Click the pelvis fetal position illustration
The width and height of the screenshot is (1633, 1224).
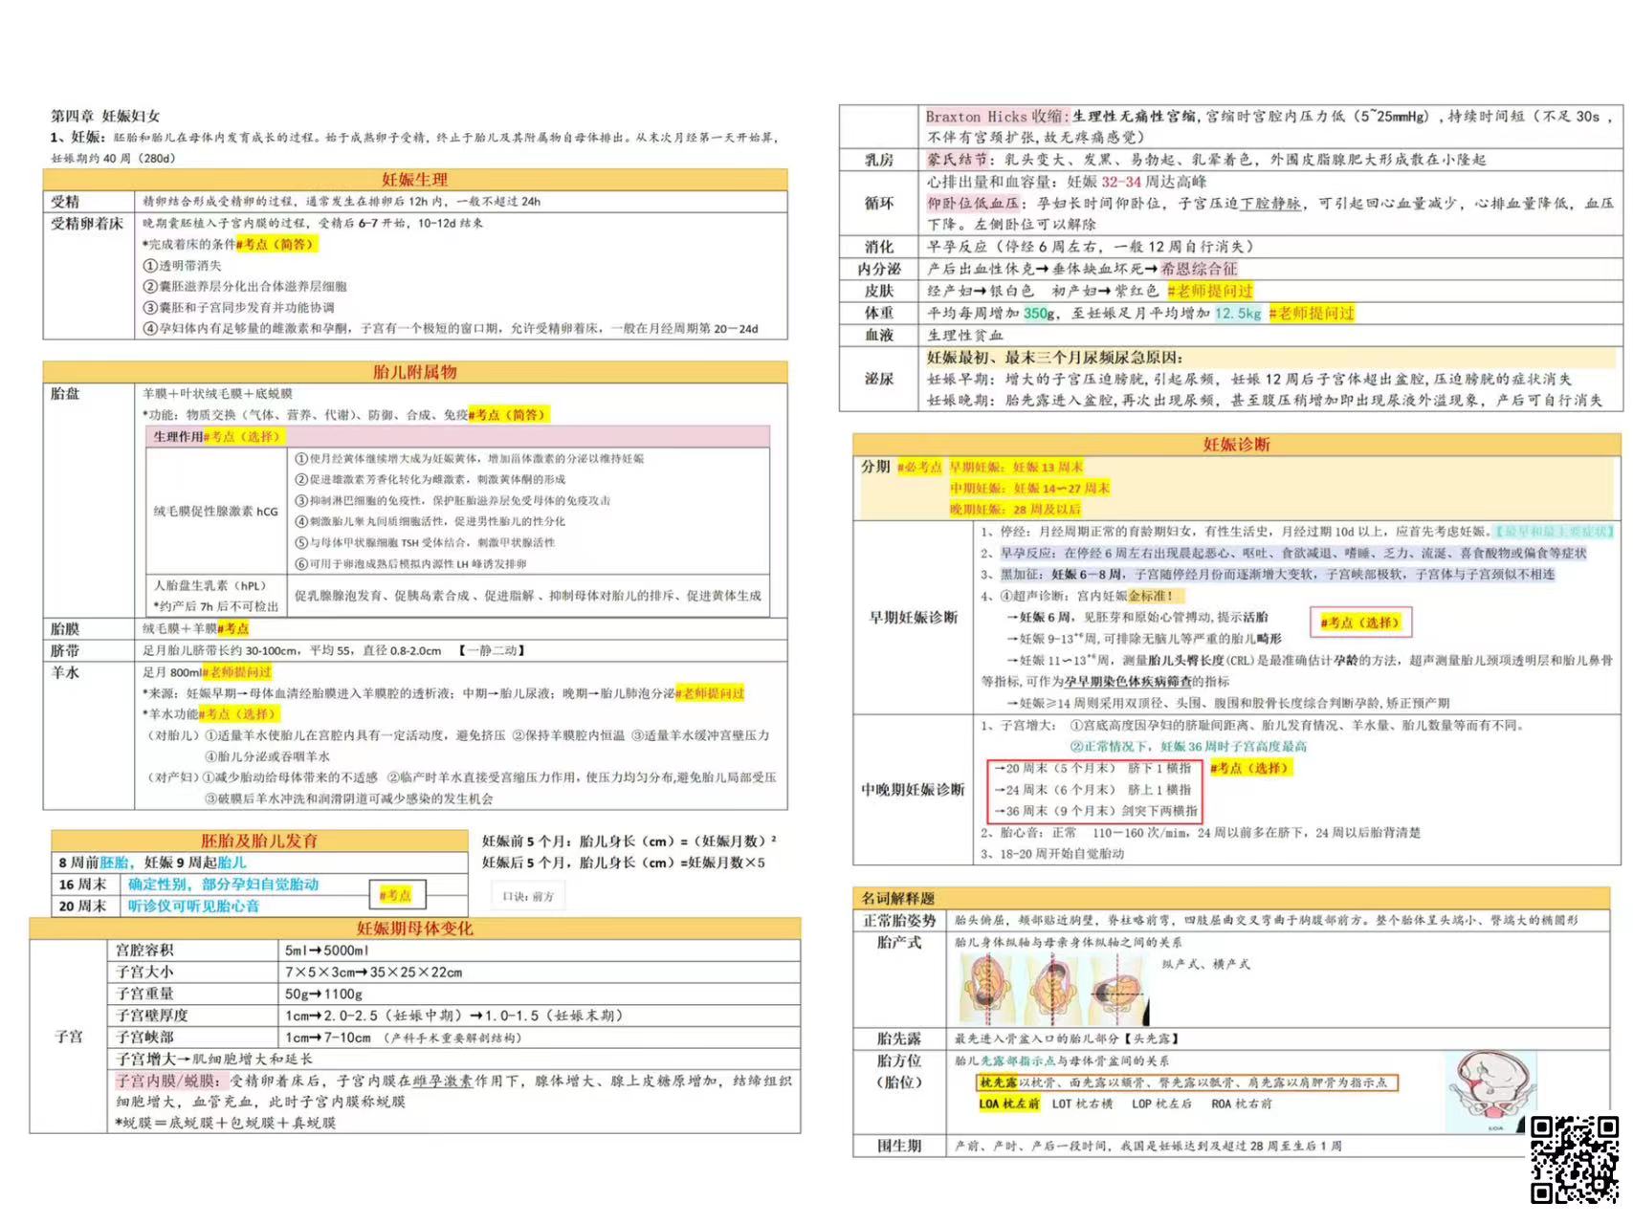pos(1492,1092)
